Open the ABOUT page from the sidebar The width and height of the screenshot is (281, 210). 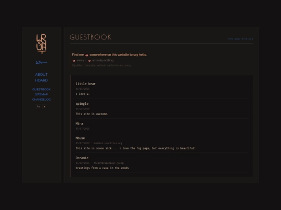42,75
